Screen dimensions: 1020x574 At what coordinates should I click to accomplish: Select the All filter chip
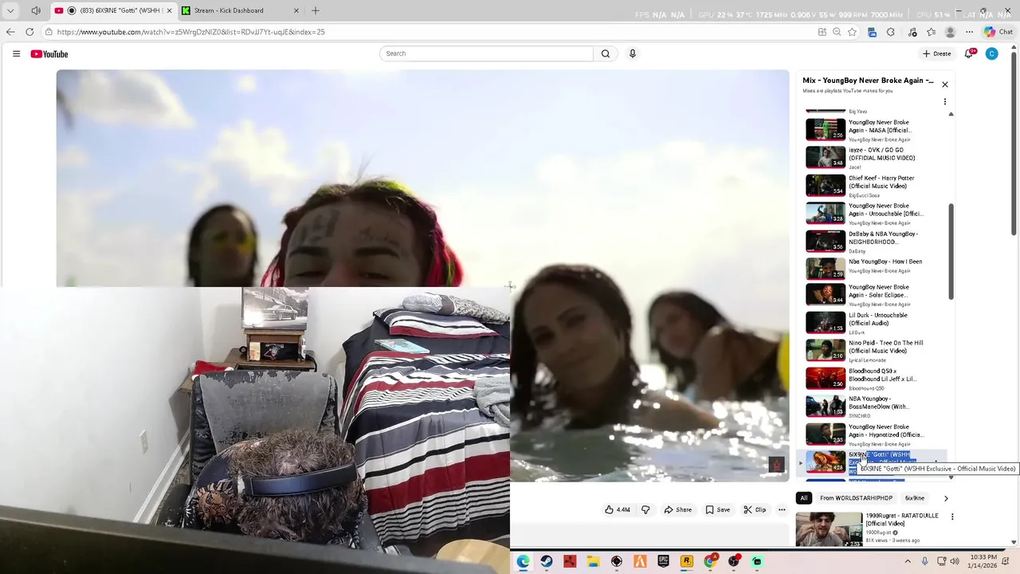point(804,498)
